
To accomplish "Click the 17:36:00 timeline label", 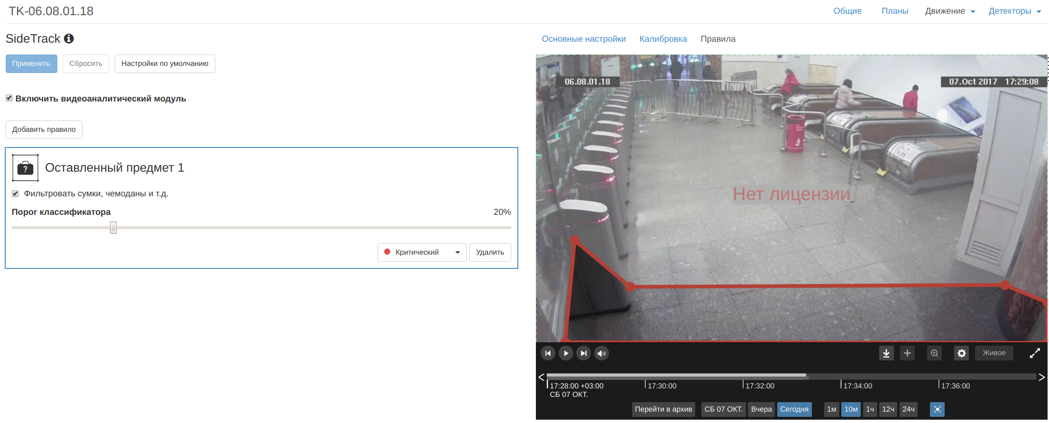I will (x=956, y=386).
